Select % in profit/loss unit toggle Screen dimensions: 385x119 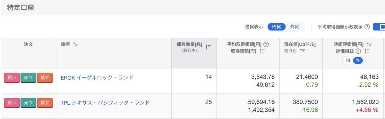click(358, 60)
